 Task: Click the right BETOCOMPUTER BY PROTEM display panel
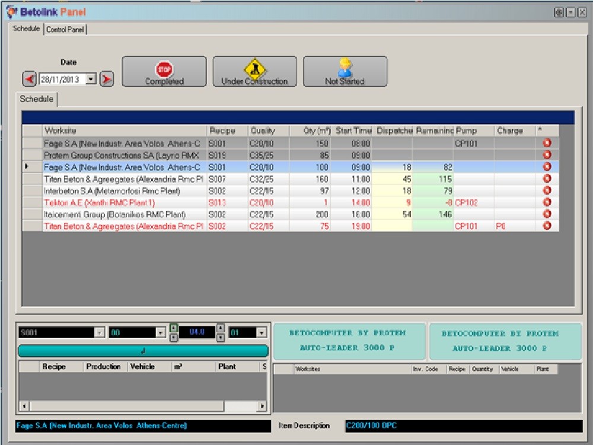click(505, 341)
